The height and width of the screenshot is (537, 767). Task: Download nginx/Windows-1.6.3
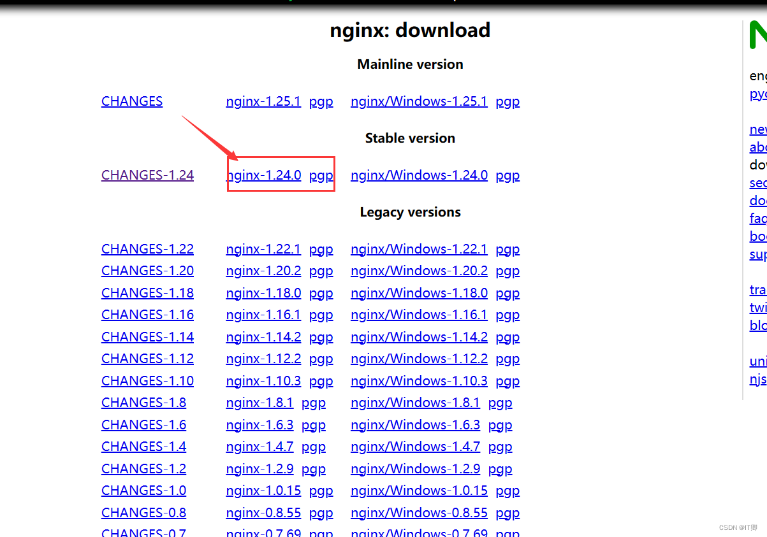pos(415,425)
